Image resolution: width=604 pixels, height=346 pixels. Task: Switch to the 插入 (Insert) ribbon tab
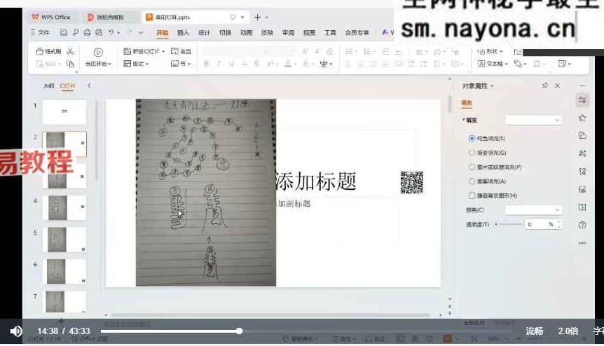point(183,33)
